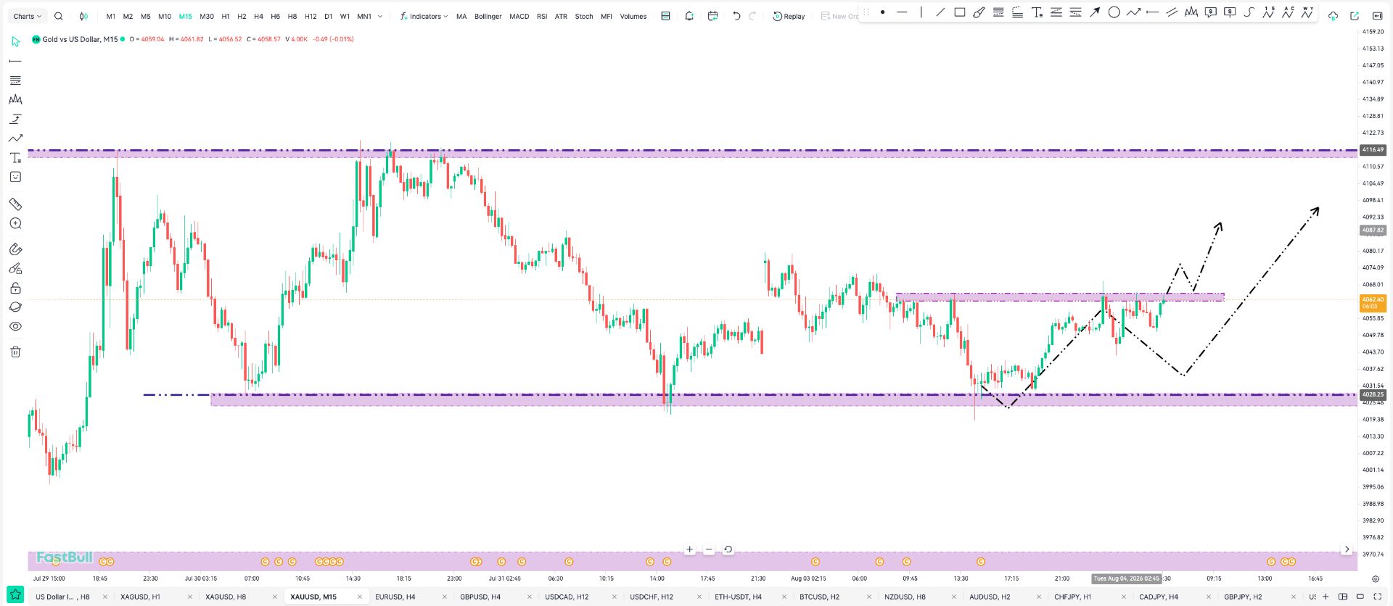The height and width of the screenshot is (606, 1393).
Task: Collapse the right side panel
Action: (1377, 16)
